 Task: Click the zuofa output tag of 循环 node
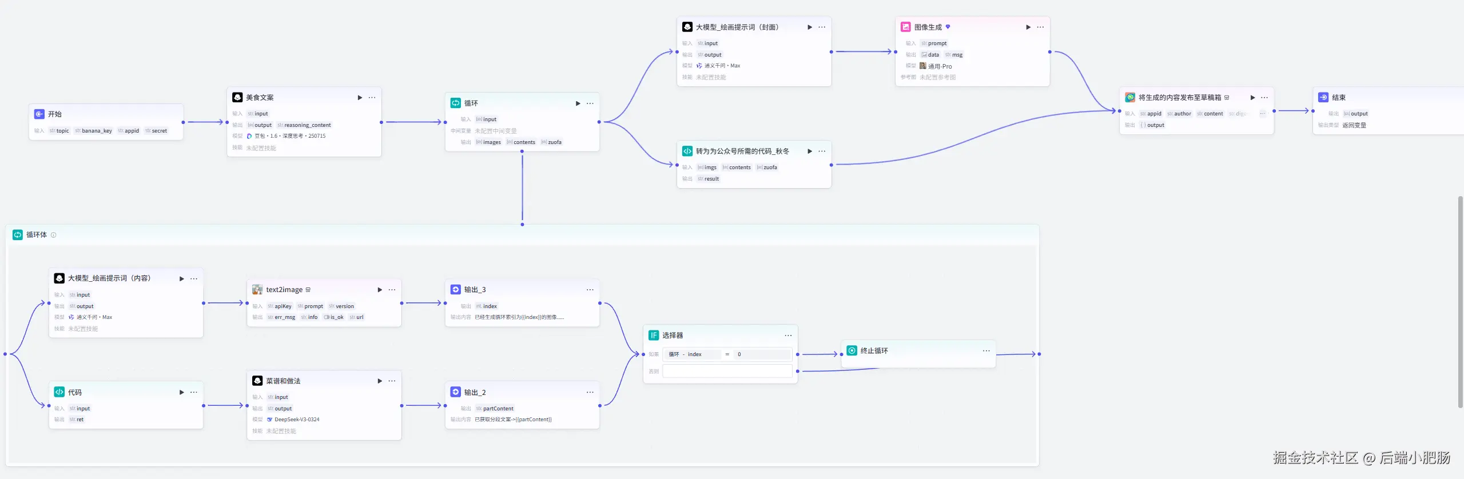[x=551, y=142]
